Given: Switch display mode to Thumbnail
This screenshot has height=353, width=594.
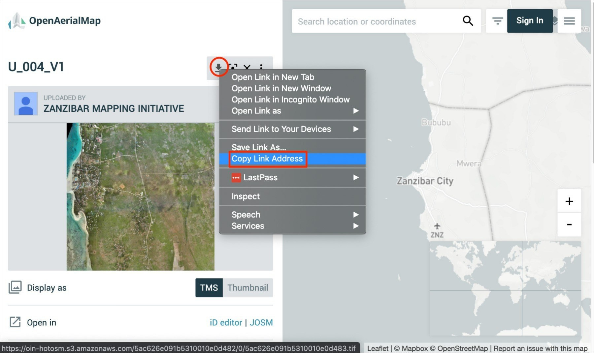Looking at the screenshot, I should click(x=248, y=287).
